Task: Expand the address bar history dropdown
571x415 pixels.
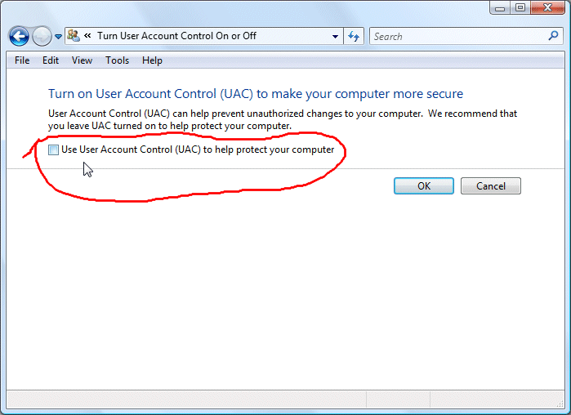Action: click(336, 37)
